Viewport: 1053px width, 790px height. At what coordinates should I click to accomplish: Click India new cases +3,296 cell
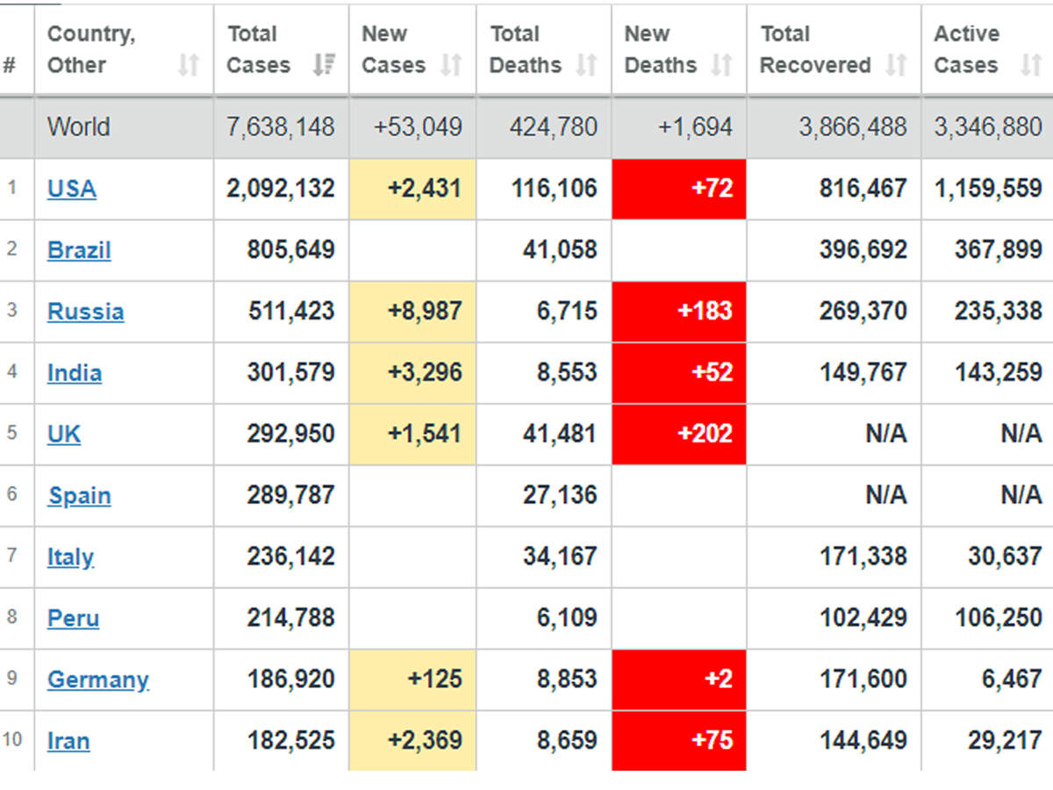(x=413, y=373)
